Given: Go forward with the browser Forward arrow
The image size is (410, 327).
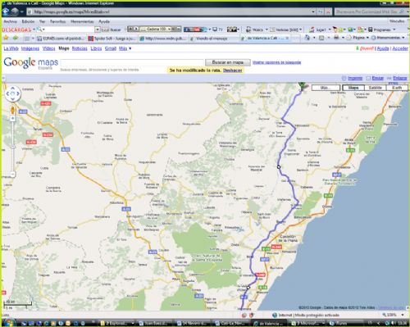Looking at the screenshot, I should [15, 11].
